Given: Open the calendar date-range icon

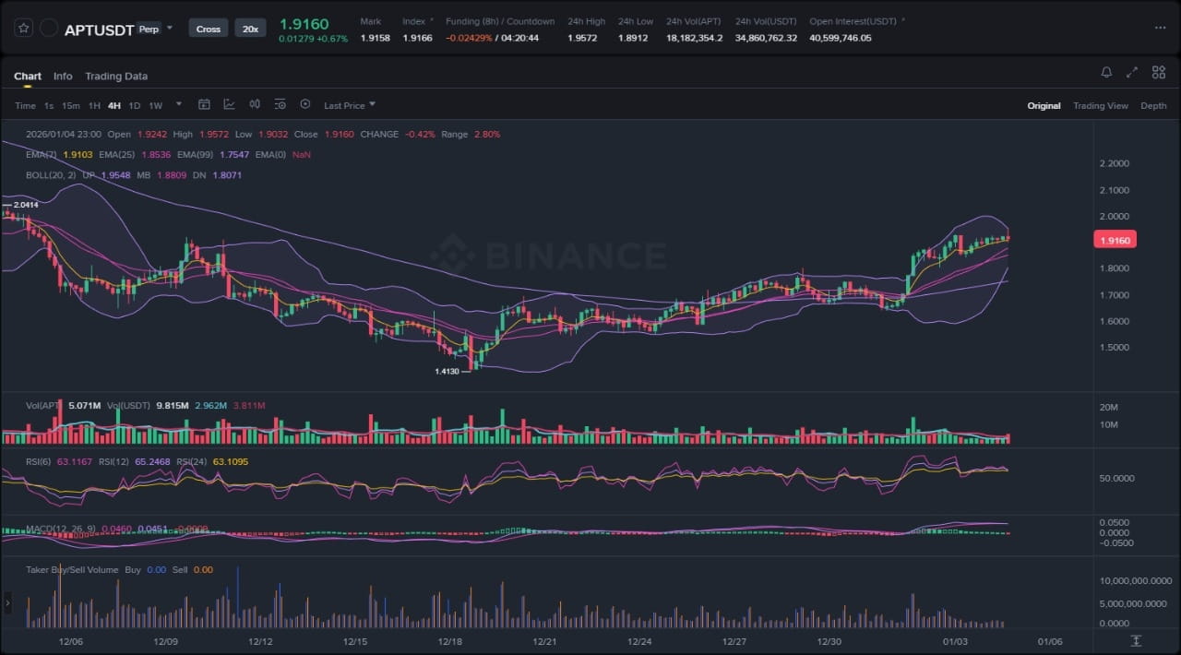Looking at the screenshot, I should (204, 105).
